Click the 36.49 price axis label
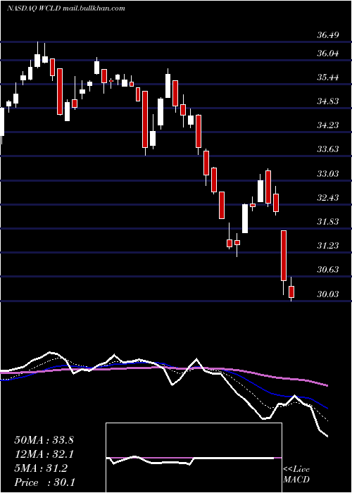The image size is (352, 493). (x=328, y=35)
